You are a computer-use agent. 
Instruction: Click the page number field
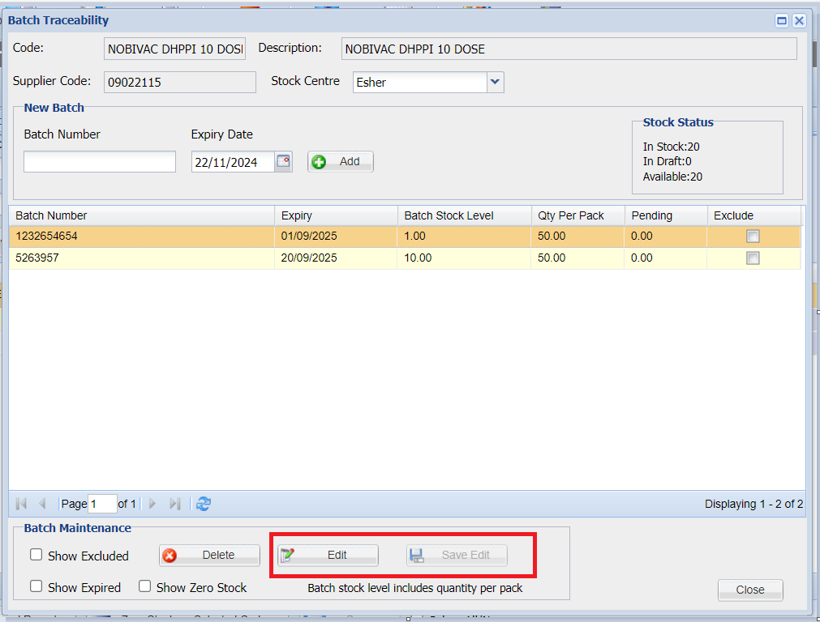pos(102,504)
